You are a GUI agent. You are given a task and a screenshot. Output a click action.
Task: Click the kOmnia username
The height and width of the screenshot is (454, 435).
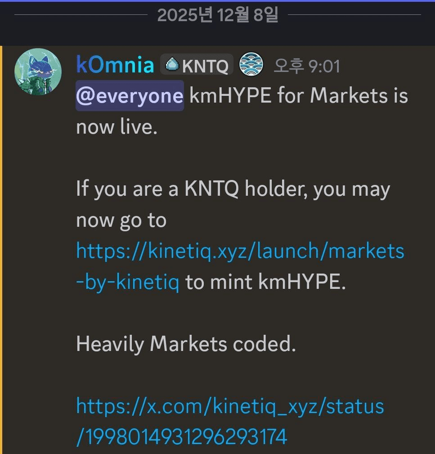(x=115, y=65)
